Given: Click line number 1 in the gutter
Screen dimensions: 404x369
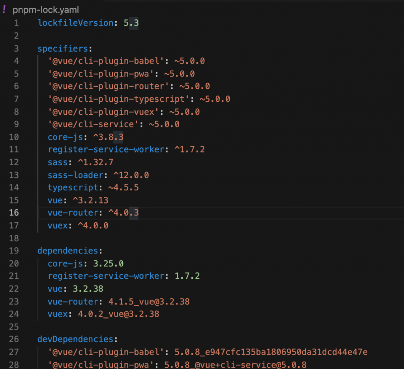Looking at the screenshot, I should pyautogui.click(x=17, y=23).
